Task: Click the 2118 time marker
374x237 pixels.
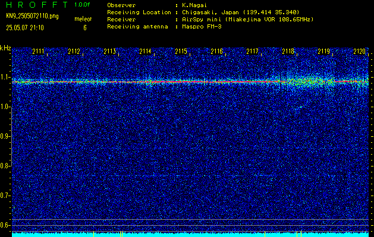Action: pyautogui.click(x=288, y=52)
